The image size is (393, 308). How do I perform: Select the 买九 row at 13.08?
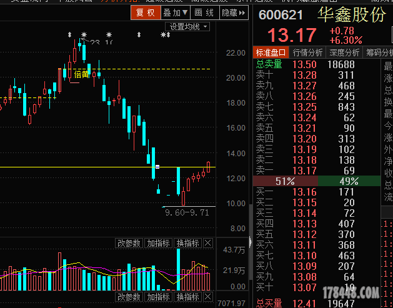coord(317,277)
